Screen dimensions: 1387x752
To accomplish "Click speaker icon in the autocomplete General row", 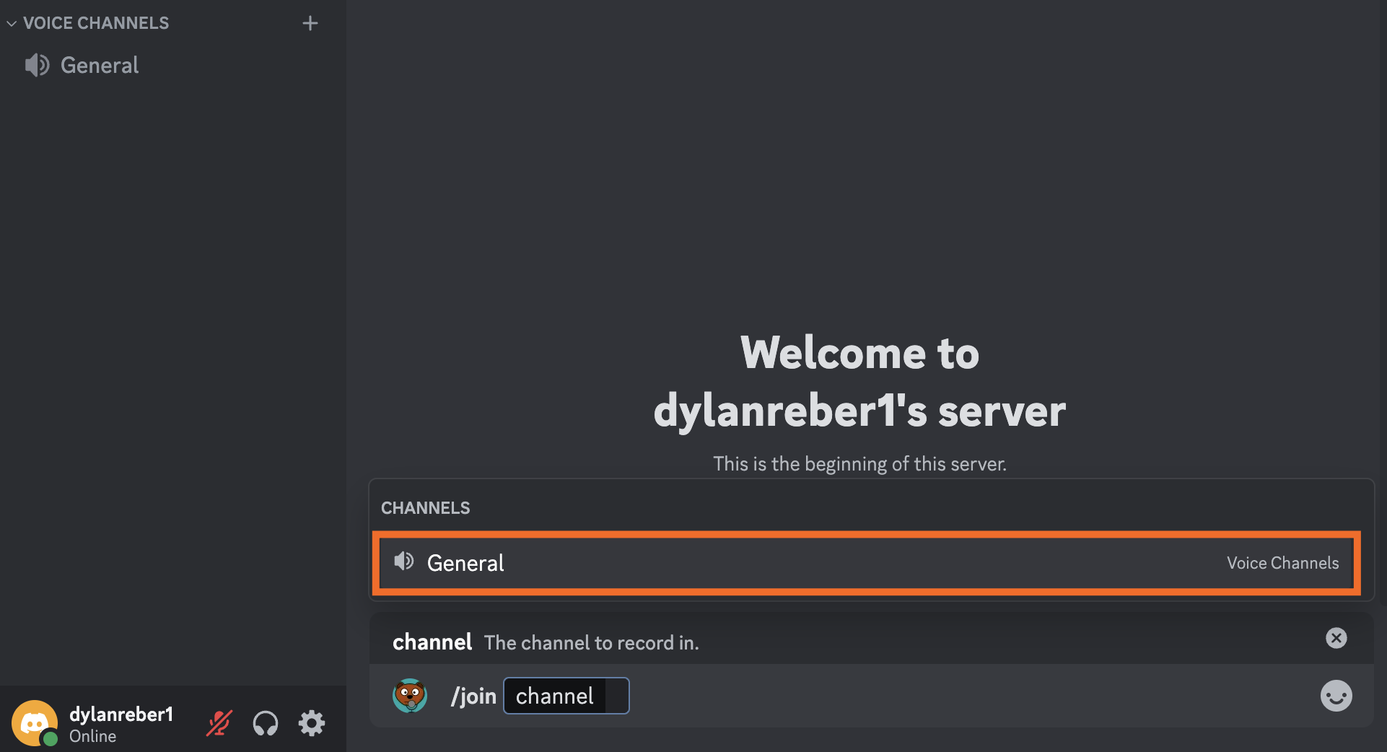I will point(404,561).
